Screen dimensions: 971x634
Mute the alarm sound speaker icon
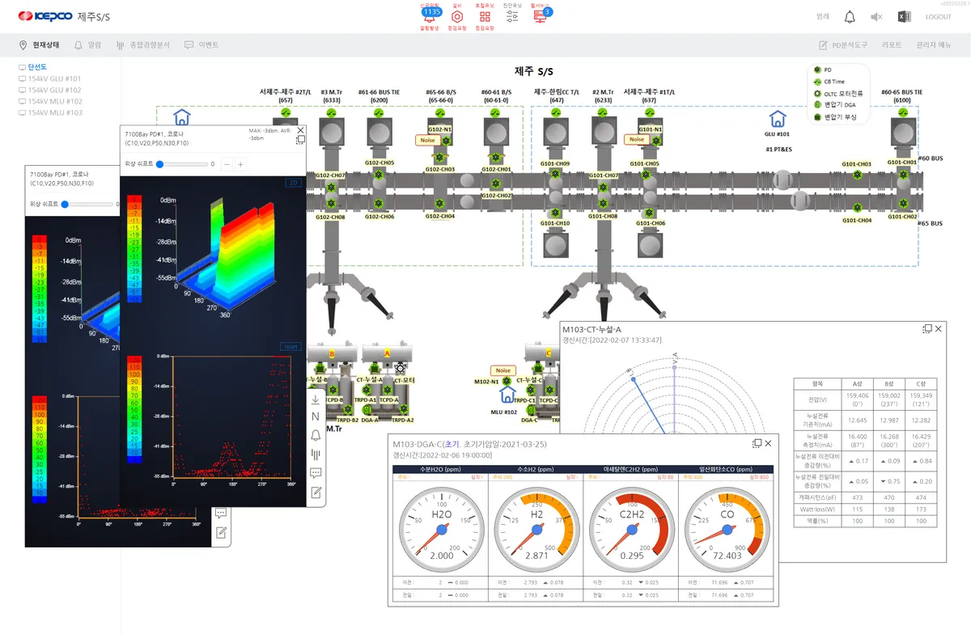[x=876, y=17]
